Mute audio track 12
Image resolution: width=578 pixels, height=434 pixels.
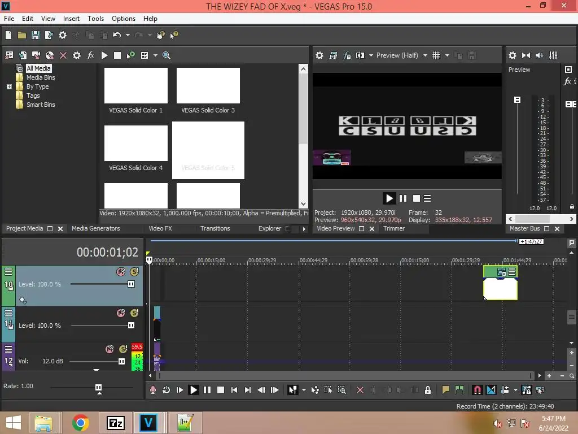pyautogui.click(x=110, y=349)
